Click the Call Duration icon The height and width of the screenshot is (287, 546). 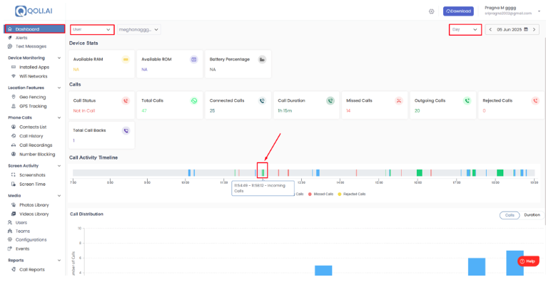coord(330,100)
